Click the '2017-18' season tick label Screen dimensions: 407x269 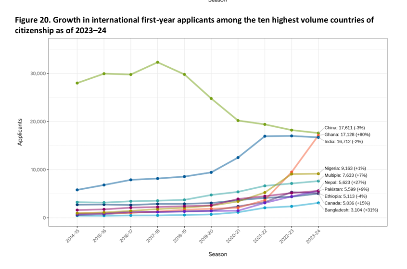153,236
